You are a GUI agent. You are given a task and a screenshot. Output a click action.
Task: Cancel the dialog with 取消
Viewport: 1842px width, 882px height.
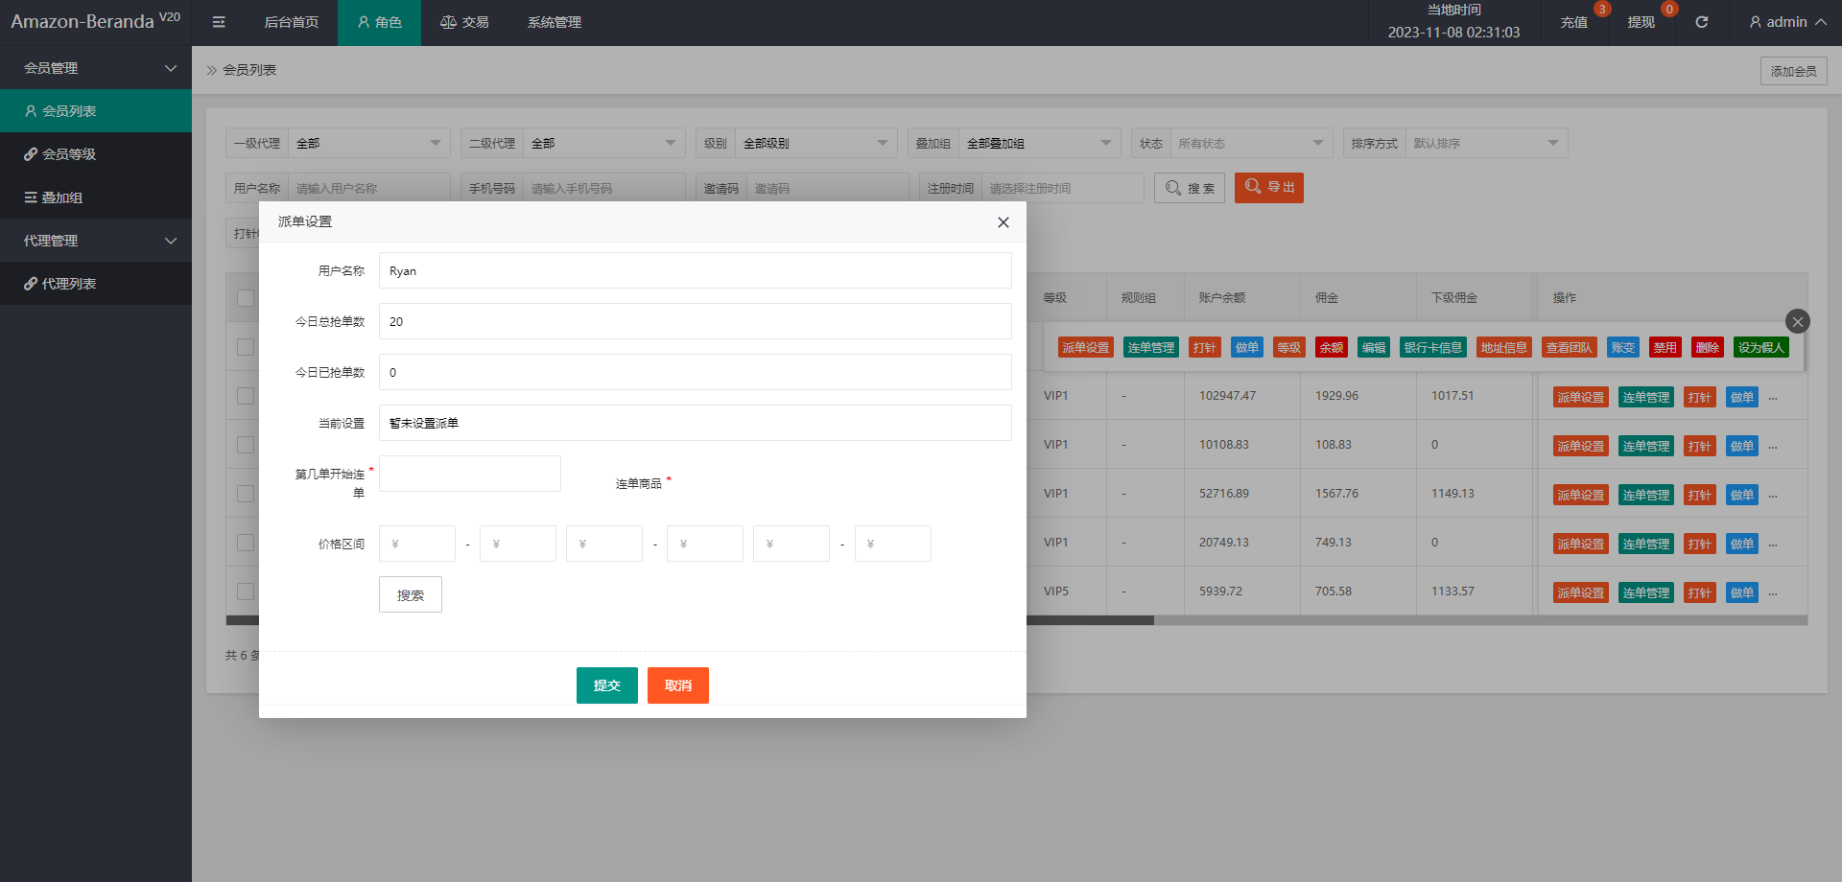pos(678,685)
